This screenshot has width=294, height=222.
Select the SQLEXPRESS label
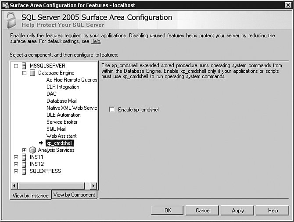[x=45, y=171]
